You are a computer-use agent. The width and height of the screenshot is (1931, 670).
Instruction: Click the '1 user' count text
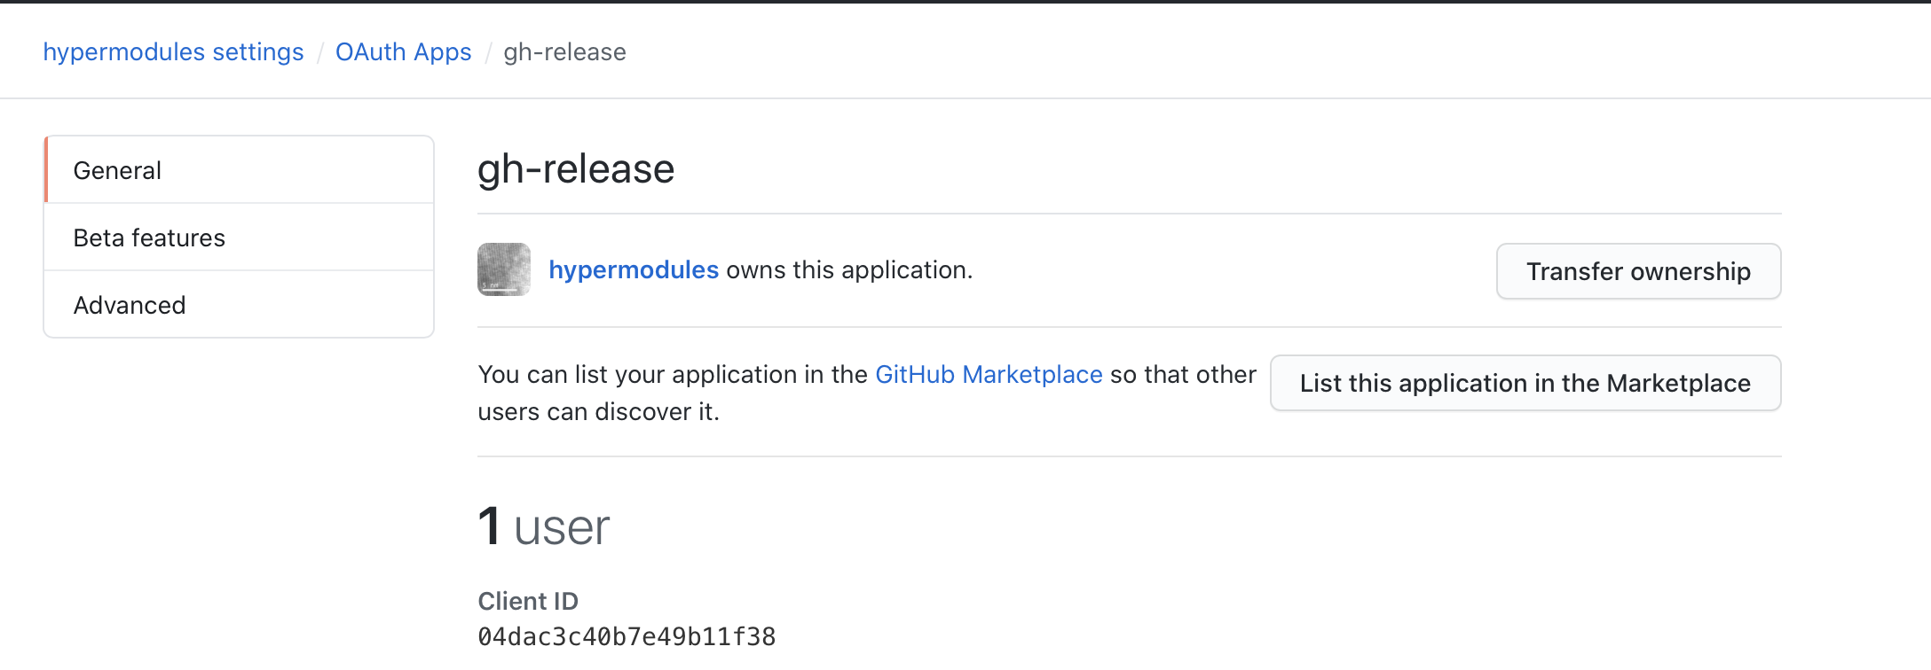543,526
